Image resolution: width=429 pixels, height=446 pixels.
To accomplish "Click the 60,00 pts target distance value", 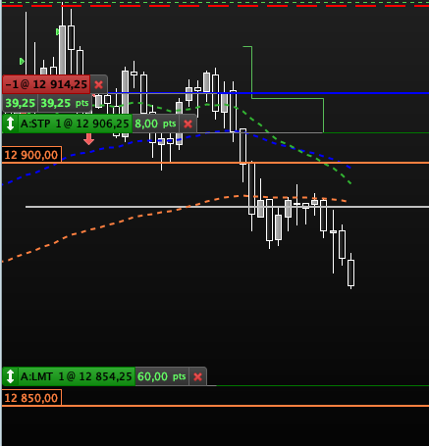I will tap(162, 376).
